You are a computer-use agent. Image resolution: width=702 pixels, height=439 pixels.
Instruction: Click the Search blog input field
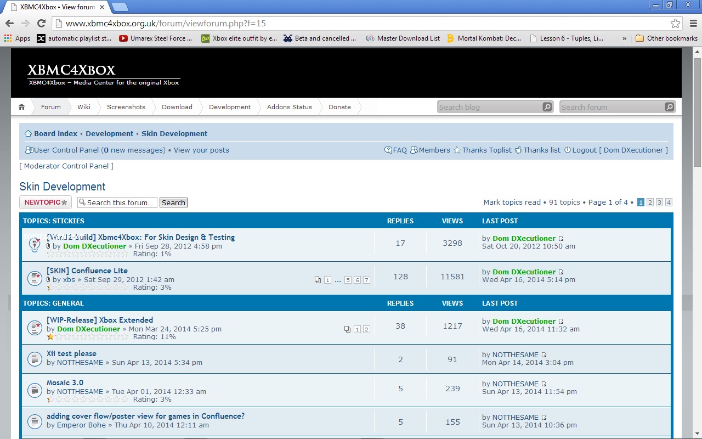pyautogui.click(x=490, y=107)
